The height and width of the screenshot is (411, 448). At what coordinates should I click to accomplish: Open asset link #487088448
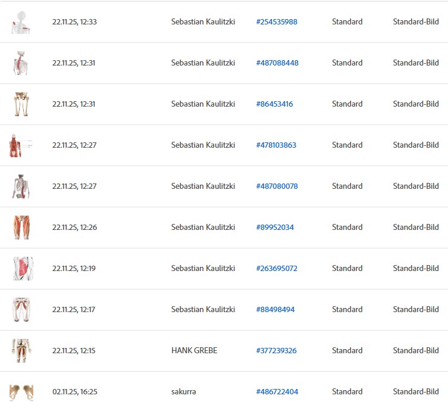tap(277, 63)
